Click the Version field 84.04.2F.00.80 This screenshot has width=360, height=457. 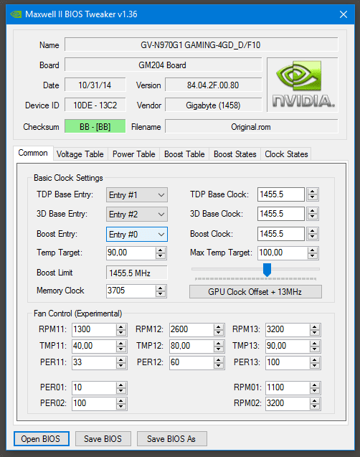pyautogui.click(x=214, y=85)
